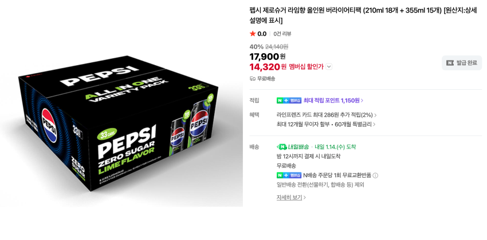Click the 0.0 rating score
The image size is (487, 240).
(262, 34)
